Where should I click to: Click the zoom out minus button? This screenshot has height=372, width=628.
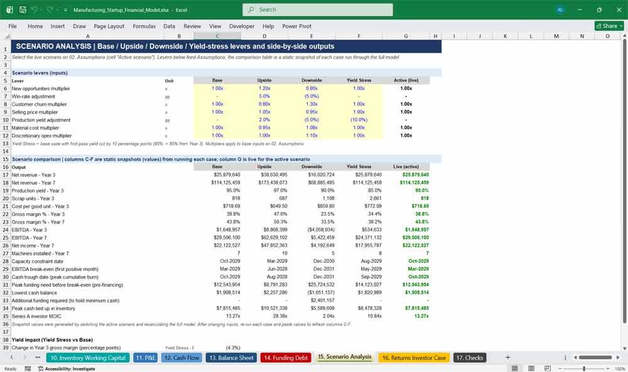click(x=560, y=368)
